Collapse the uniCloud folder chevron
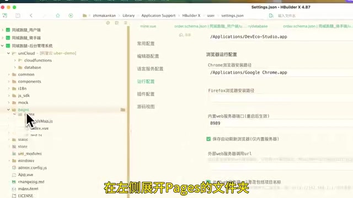 click(x=9, y=53)
